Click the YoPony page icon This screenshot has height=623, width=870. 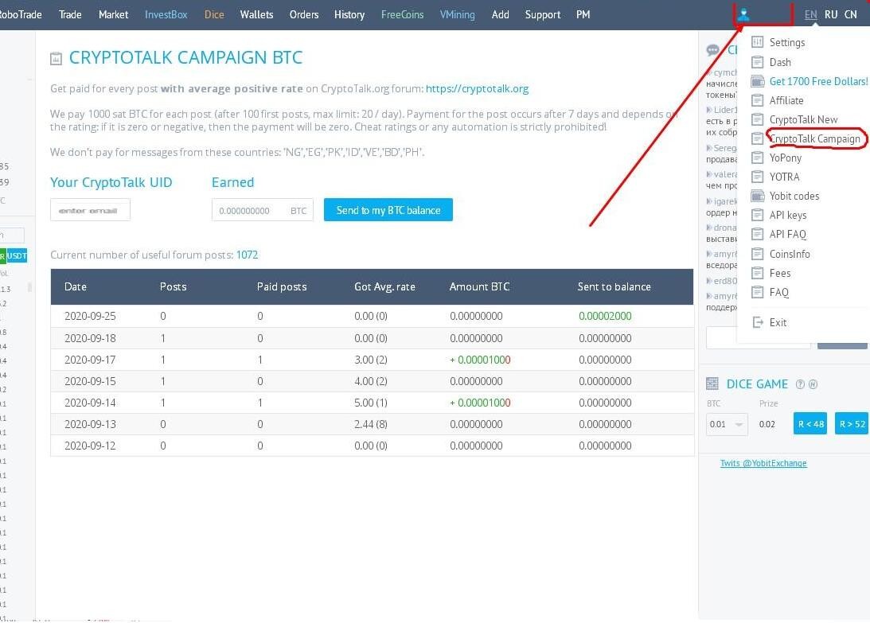click(x=757, y=158)
